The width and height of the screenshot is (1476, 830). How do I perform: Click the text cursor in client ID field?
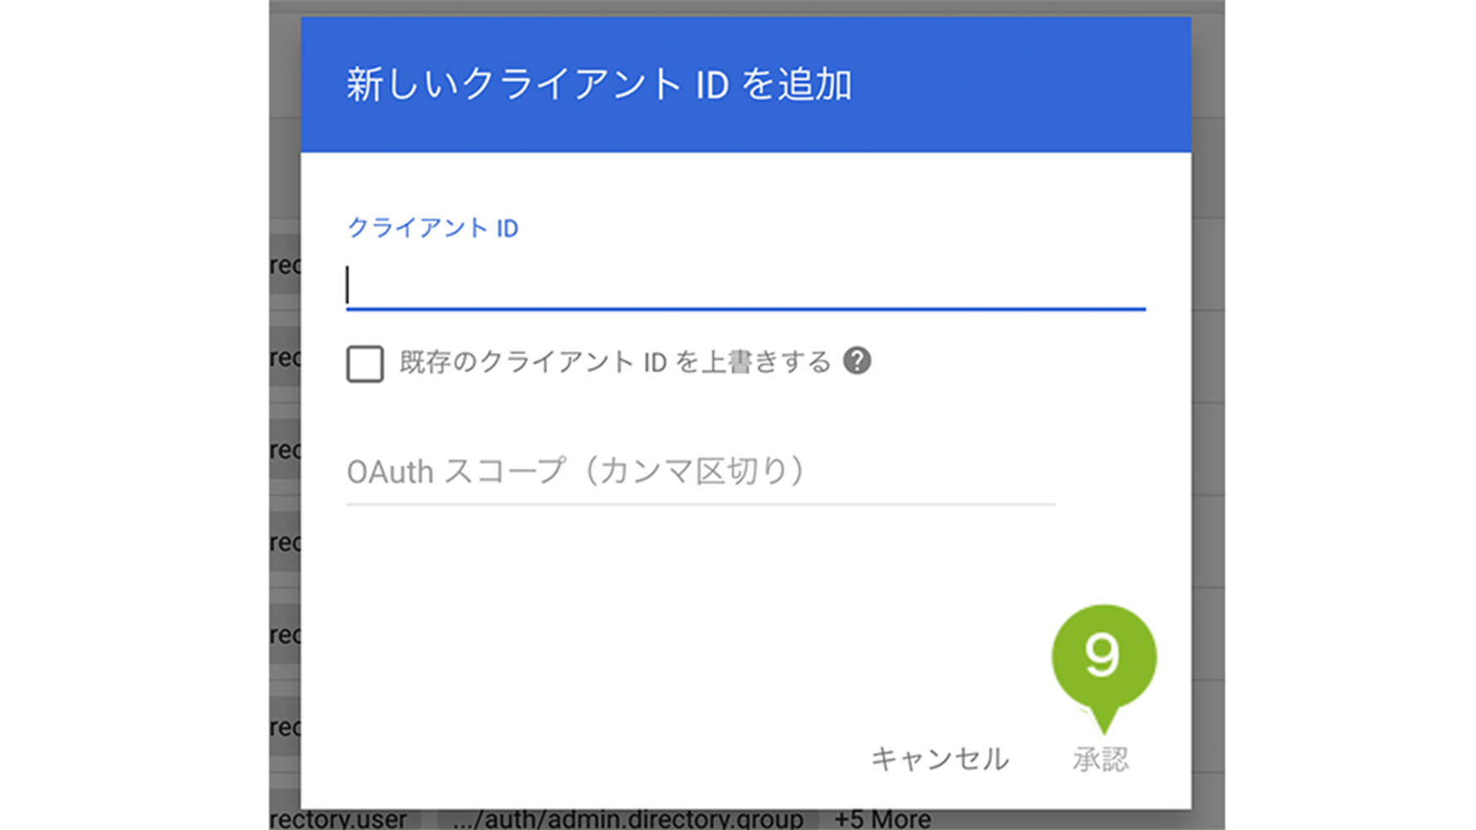point(349,286)
